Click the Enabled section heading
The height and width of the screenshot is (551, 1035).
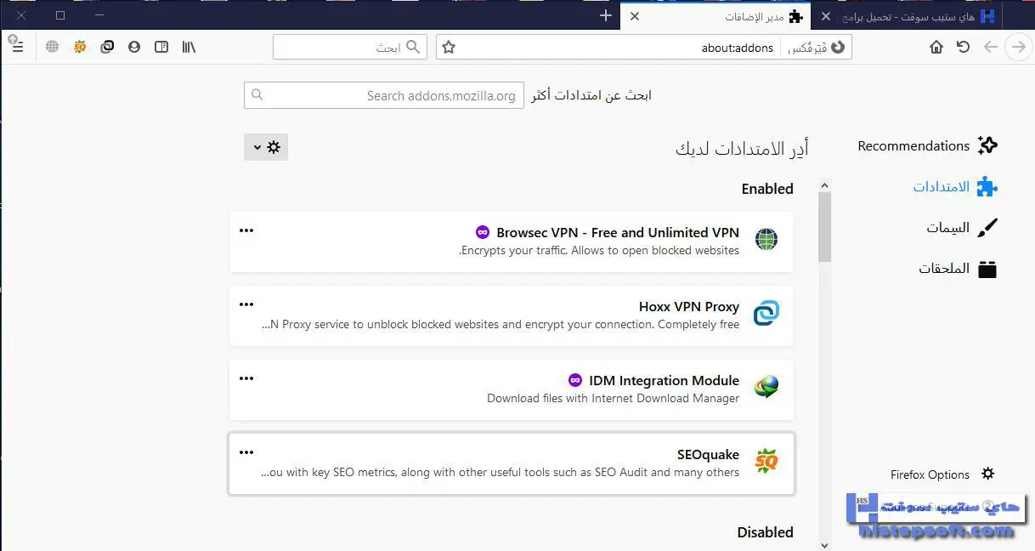[x=767, y=189]
